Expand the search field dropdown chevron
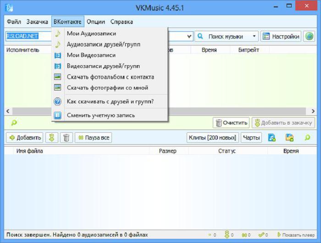Screen dimensions: 321x243 [x=189, y=36]
